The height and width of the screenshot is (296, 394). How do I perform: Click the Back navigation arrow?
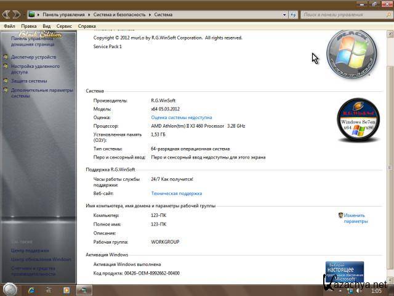tap(7, 14)
